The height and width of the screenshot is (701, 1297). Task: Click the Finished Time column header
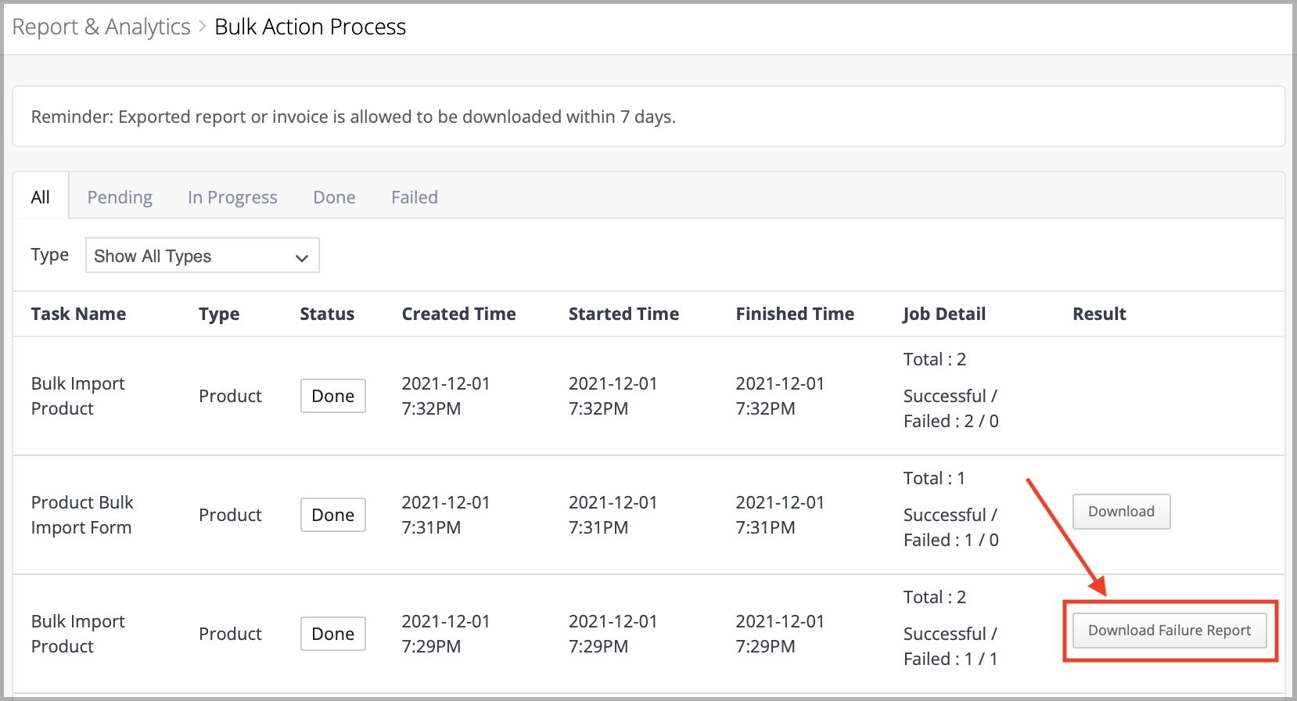pyautogui.click(x=795, y=314)
